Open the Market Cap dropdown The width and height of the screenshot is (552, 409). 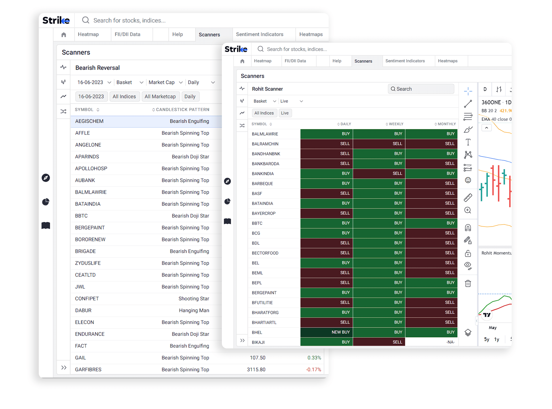point(165,82)
